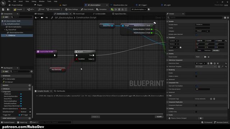Set Mobility to Movable

216,51
